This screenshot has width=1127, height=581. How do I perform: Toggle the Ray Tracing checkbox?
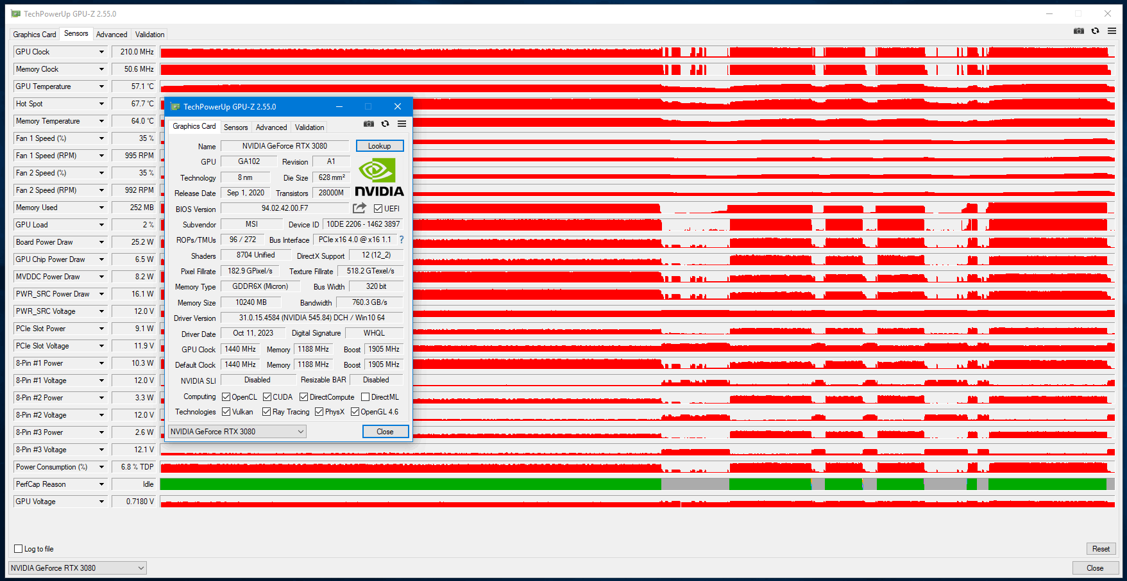tap(266, 412)
